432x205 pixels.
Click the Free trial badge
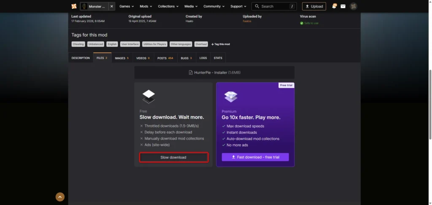[286, 85]
